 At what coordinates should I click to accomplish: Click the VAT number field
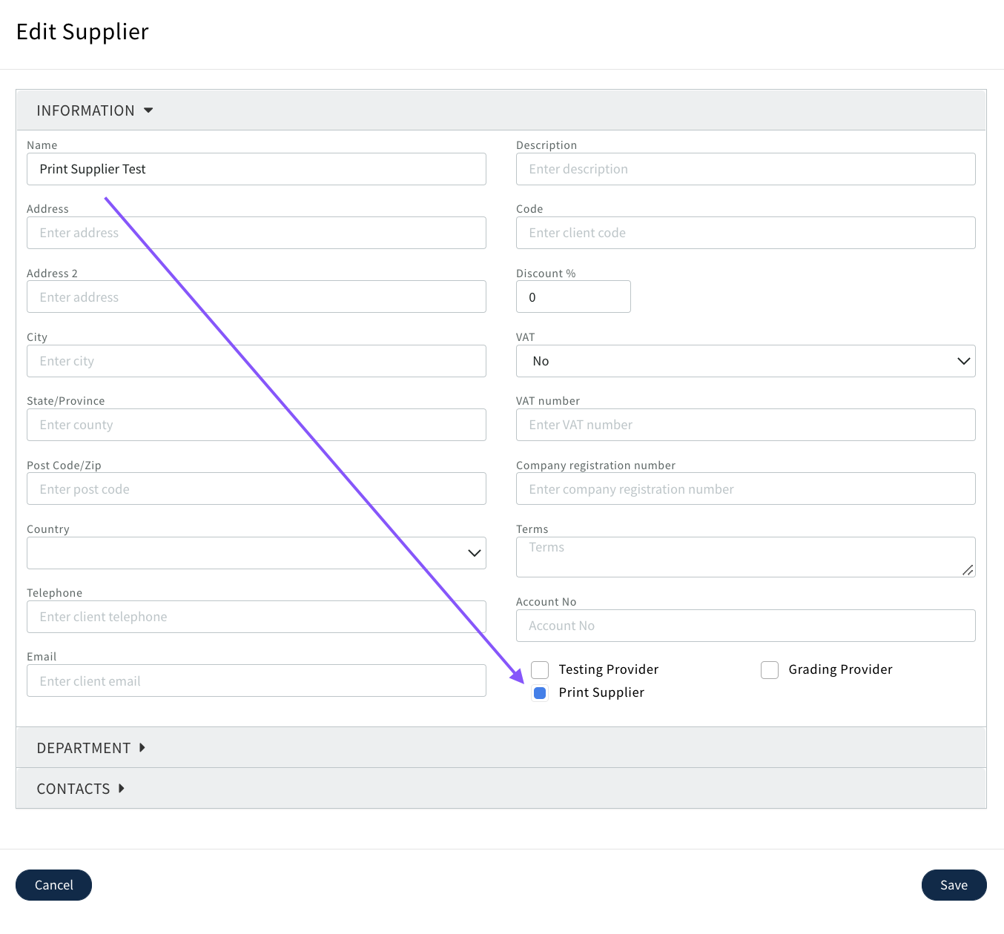click(x=745, y=425)
